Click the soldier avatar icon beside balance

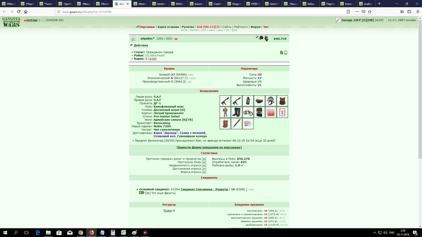[x=266, y=39]
